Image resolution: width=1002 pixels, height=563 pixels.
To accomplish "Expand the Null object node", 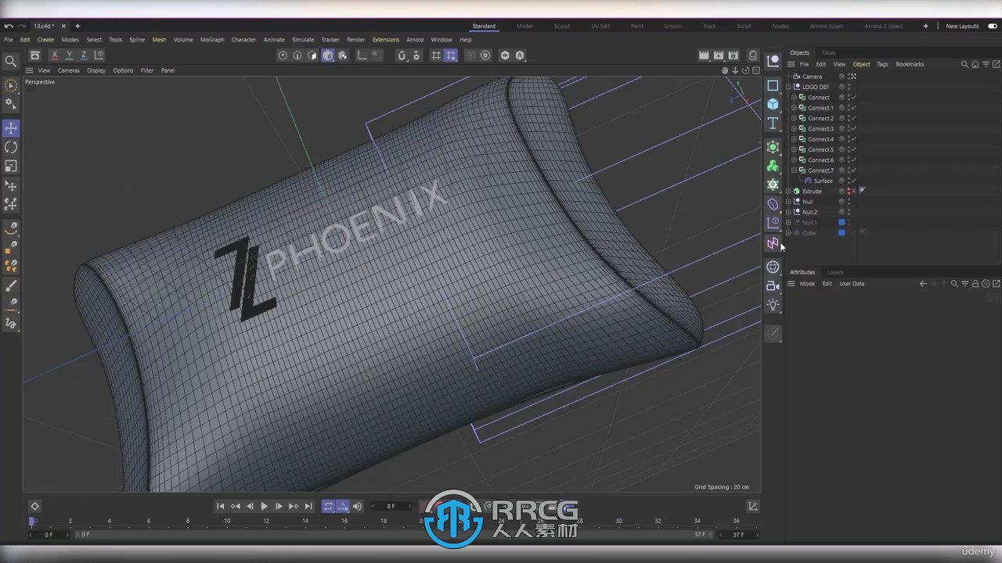I will click(x=788, y=202).
